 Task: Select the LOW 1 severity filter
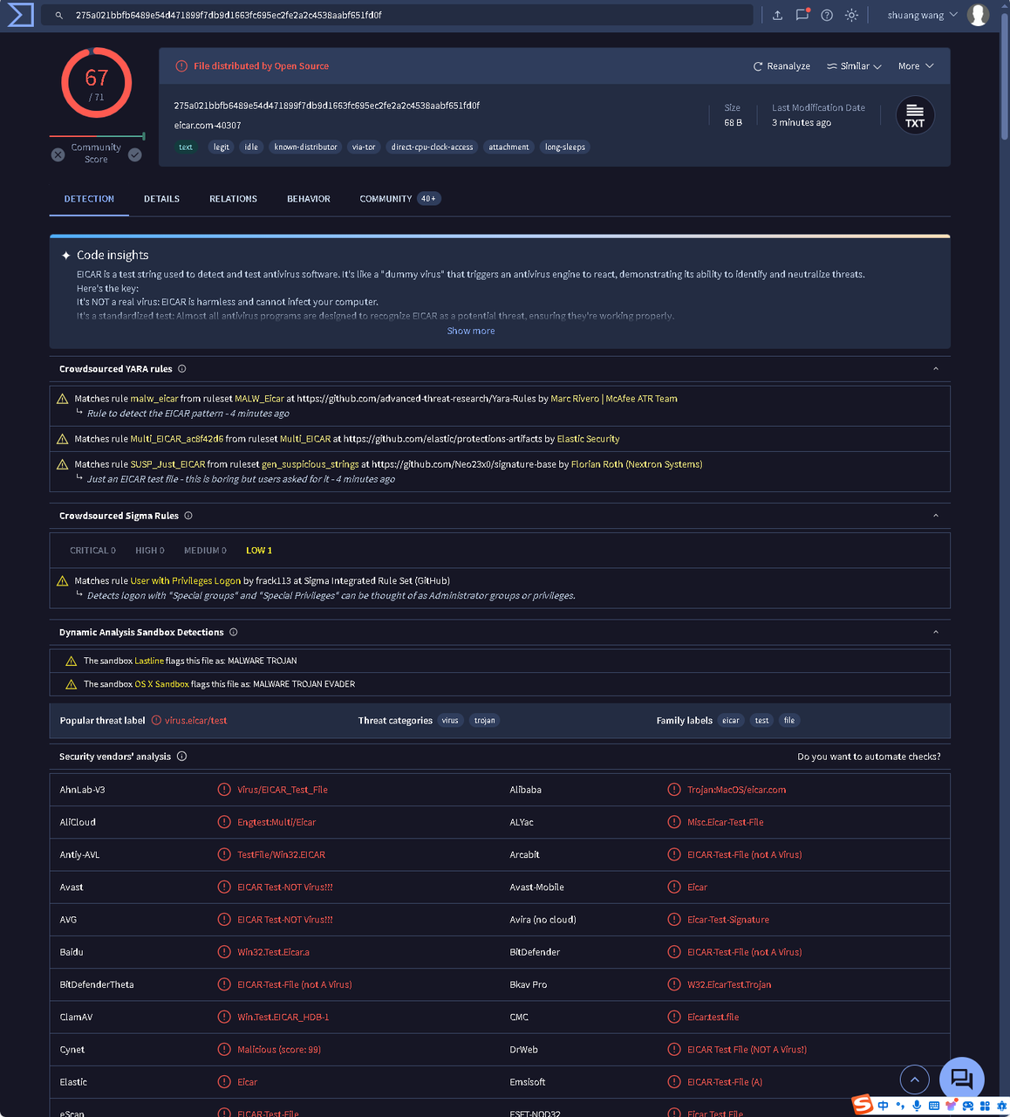point(259,551)
